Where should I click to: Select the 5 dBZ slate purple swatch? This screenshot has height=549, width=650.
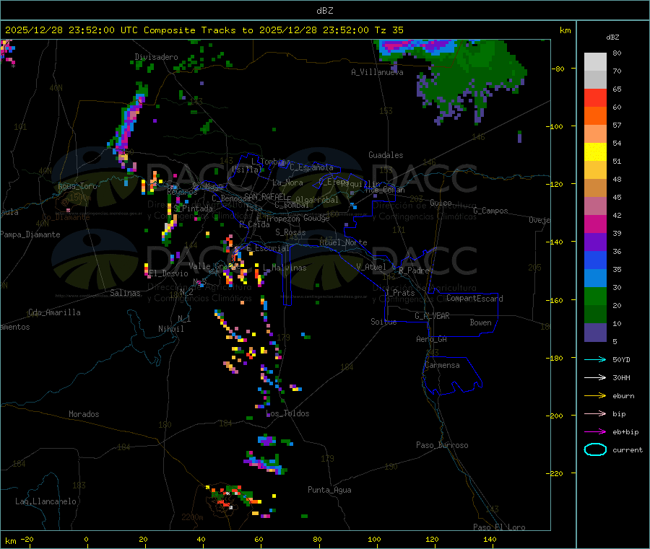[x=595, y=333]
